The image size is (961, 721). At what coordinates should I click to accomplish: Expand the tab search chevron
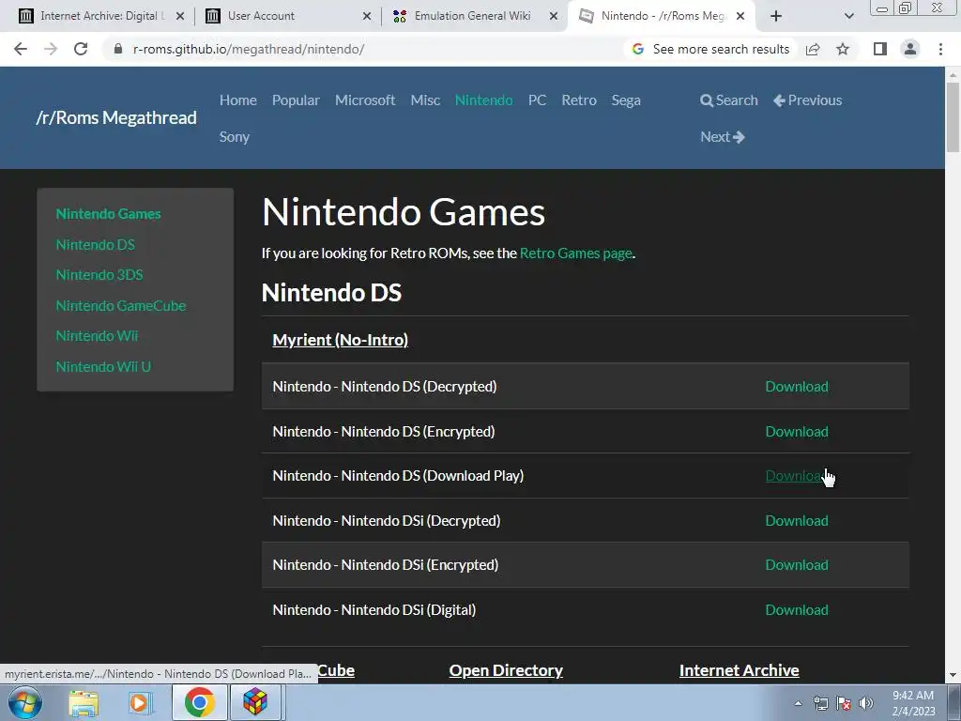click(848, 16)
